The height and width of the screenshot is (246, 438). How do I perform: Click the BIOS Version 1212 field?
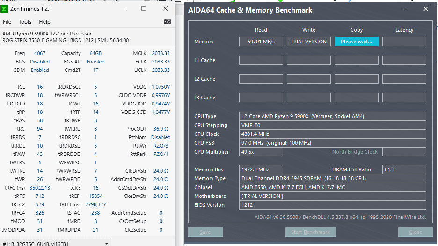332,205
